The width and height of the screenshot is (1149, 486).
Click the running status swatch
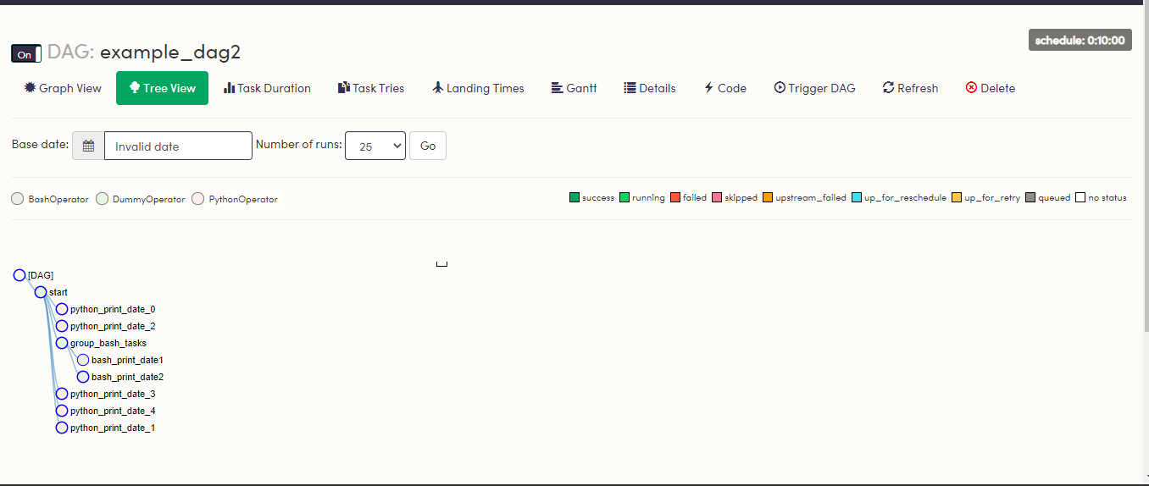click(x=624, y=197)
